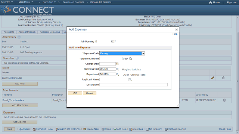239x134 pixels.
Task: Click the Subject column header in Job History
Action: coord(24,41)
